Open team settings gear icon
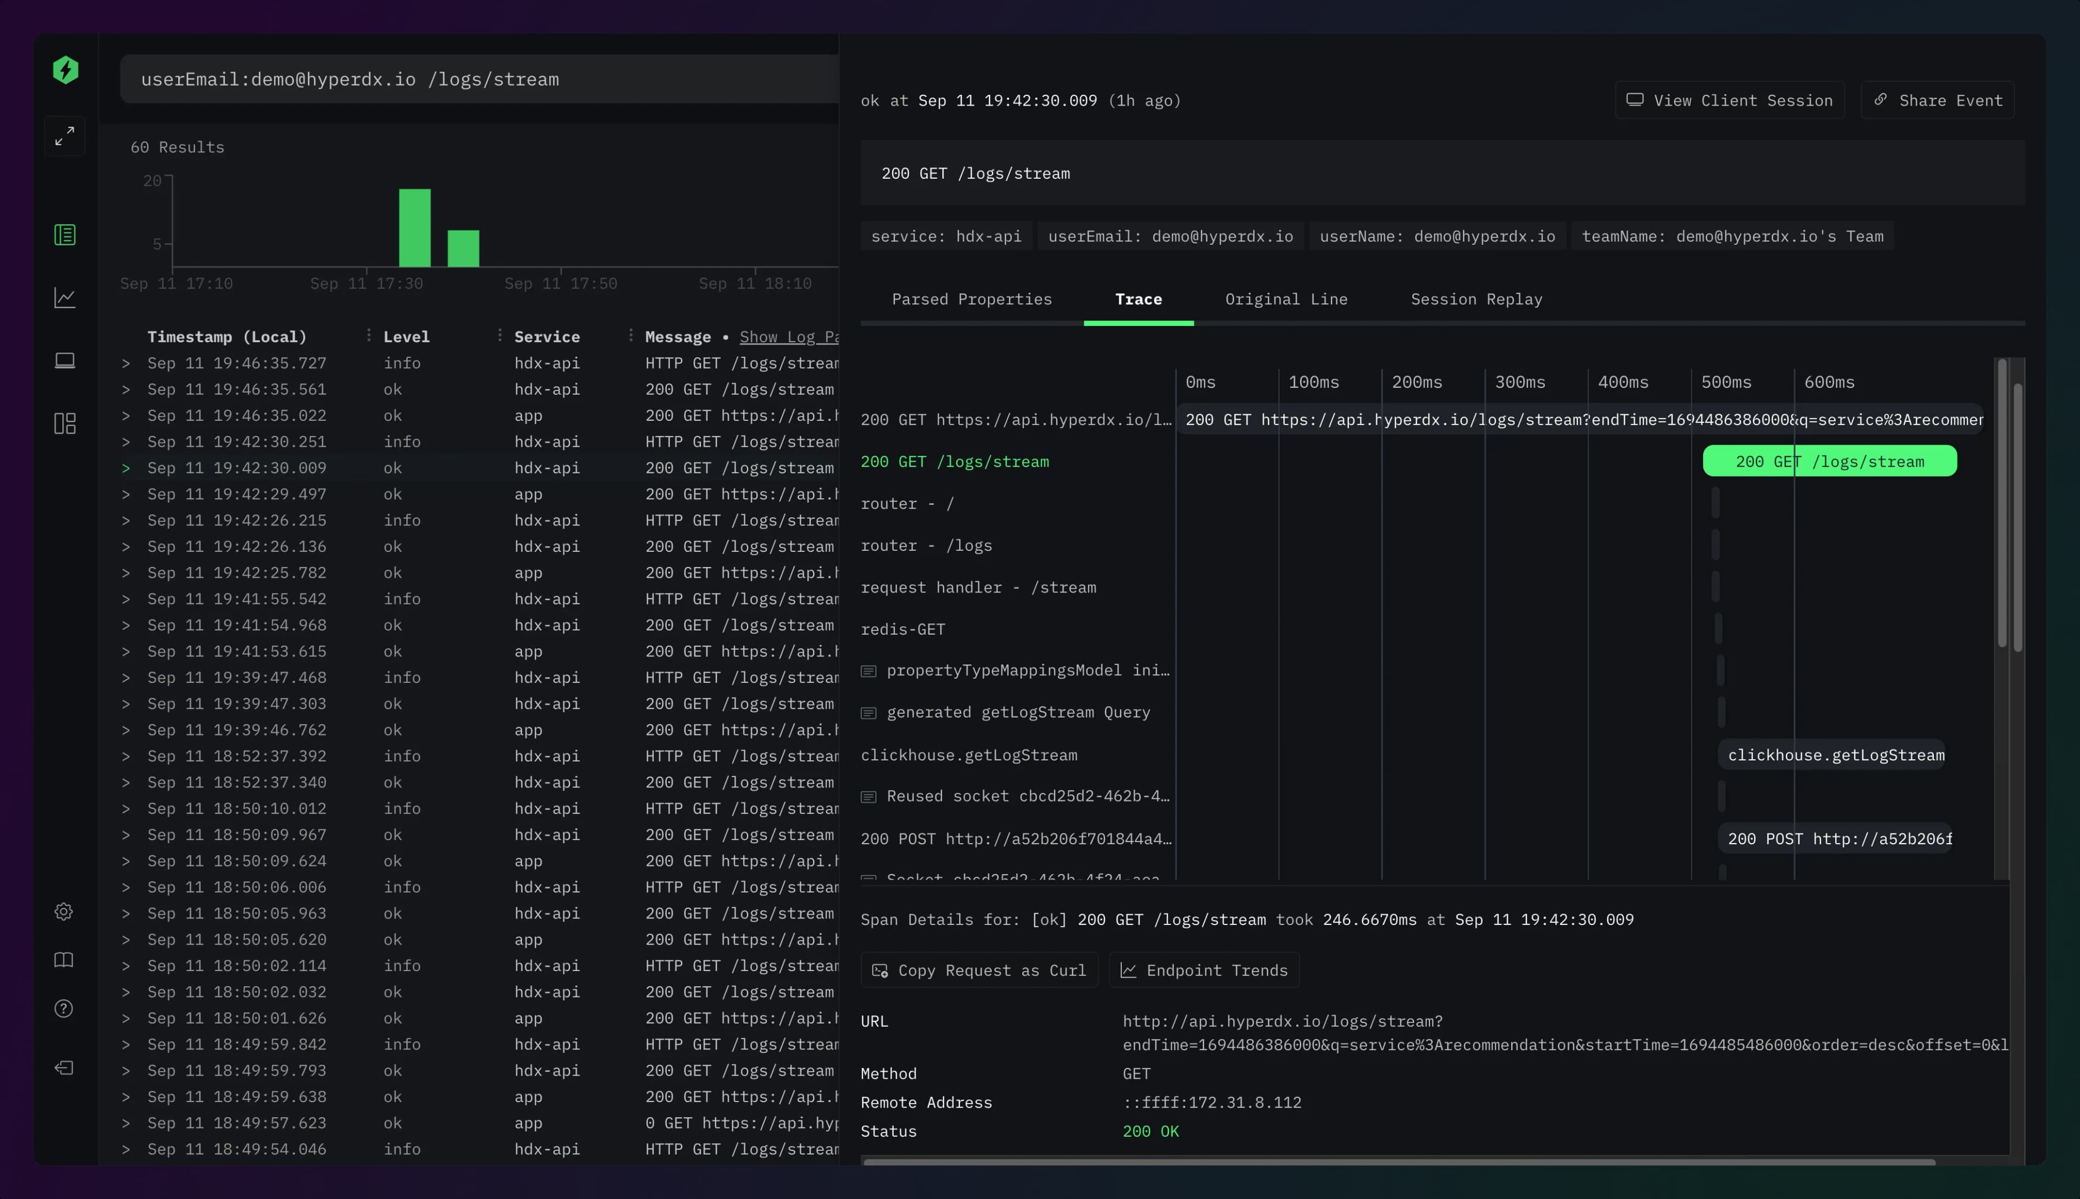The image size is (2080, 1199). click(x=64, y=911)
